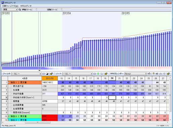The height and width of the screenshot is (128, 173).
Task: Open the sort settings lock icon
Action: pos(106,74)
